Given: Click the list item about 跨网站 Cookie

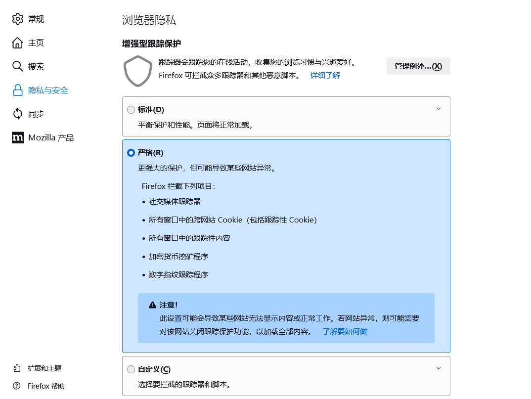Looking at the screenshot, I should (233, 220).
